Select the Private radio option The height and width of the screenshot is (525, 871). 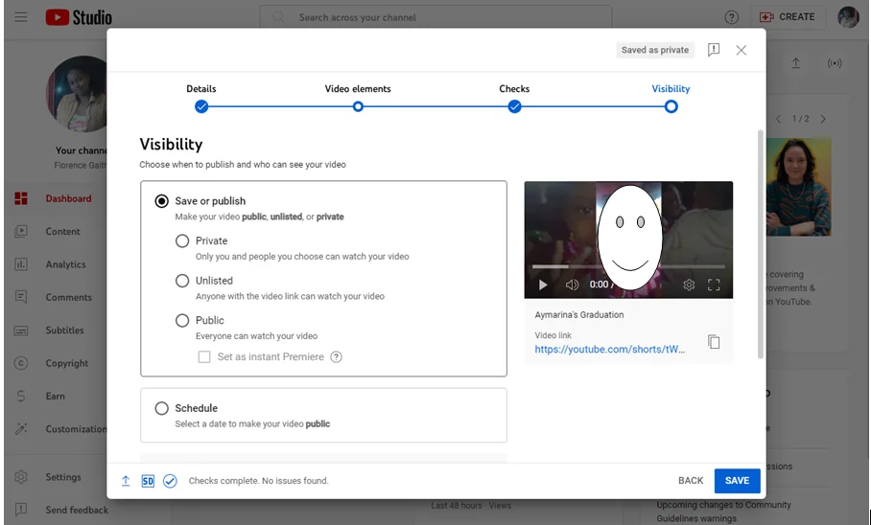tap(182, 241)
